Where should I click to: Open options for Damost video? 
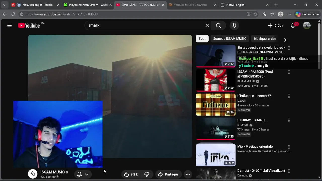[x=289, y=171]
